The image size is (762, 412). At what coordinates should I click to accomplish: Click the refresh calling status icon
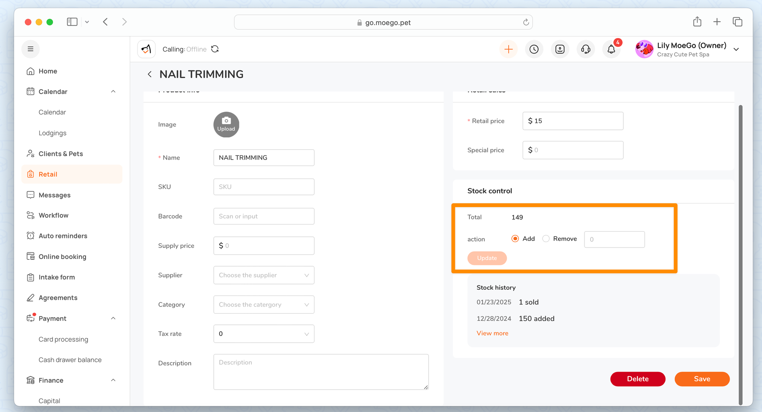tap(215, 49)
